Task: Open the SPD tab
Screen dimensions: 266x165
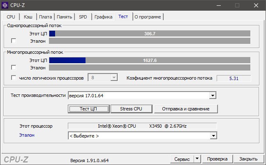Action: click(x=83, y=17)
